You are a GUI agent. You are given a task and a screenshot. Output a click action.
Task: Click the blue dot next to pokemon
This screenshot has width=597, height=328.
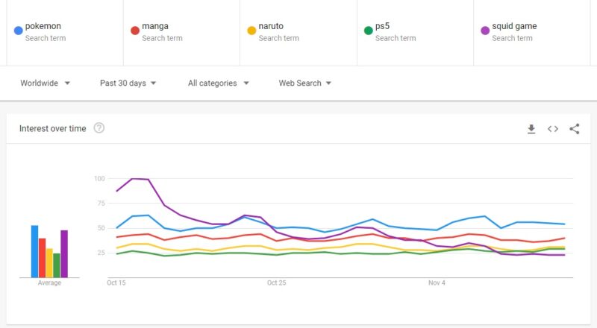18,31
